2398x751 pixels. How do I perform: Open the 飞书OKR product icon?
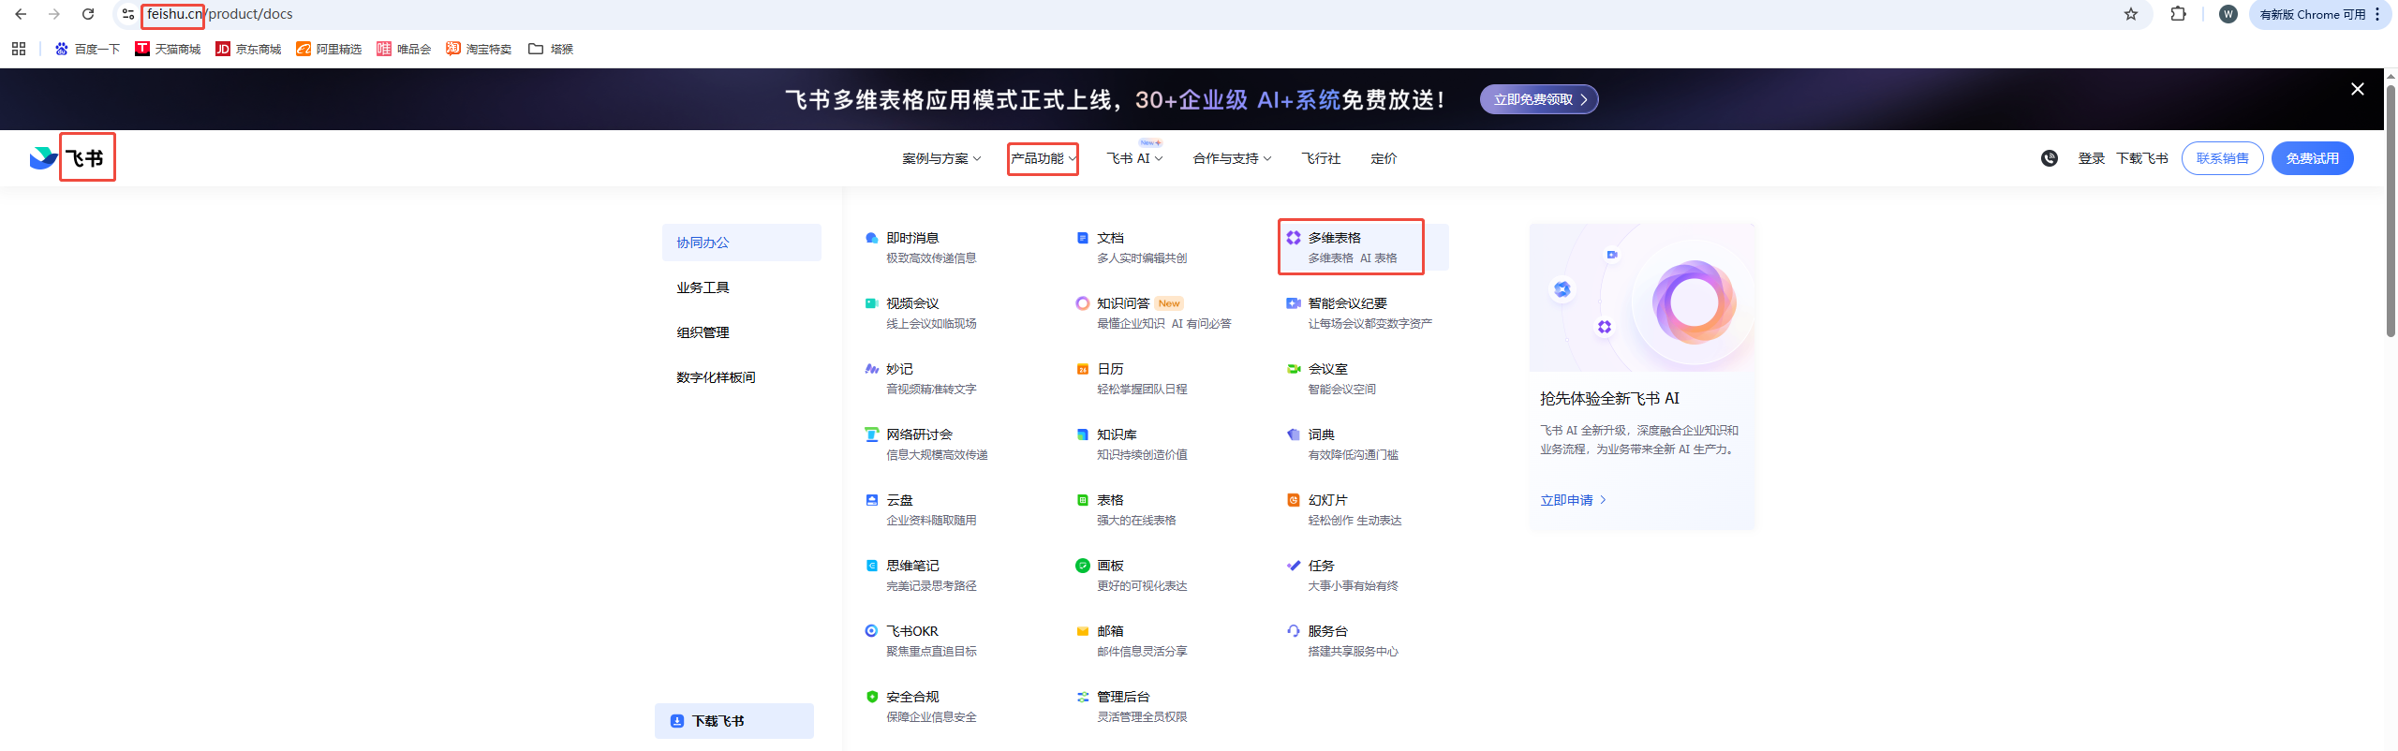[x=871, y=631]
